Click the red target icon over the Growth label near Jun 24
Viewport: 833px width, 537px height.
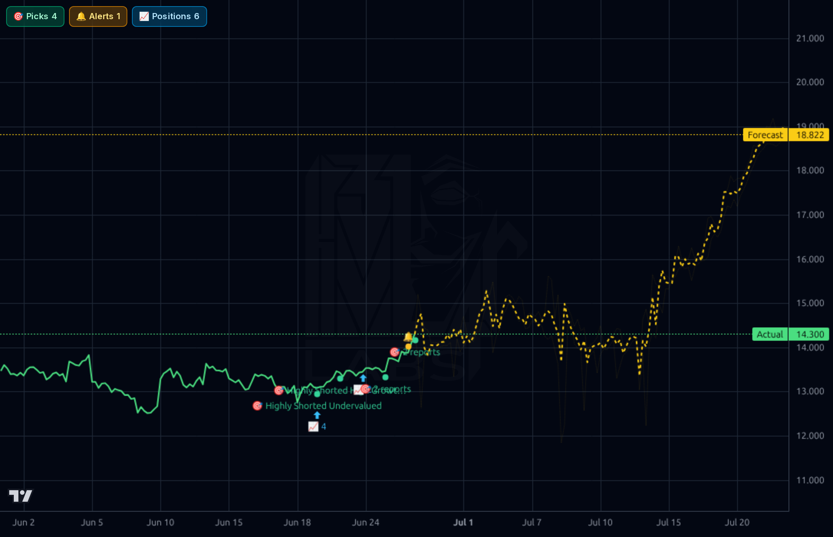click(x=365, y=389)
